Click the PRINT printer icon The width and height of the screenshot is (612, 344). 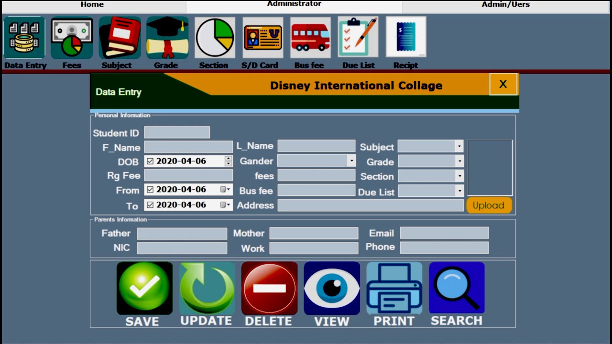coord(394,288)
